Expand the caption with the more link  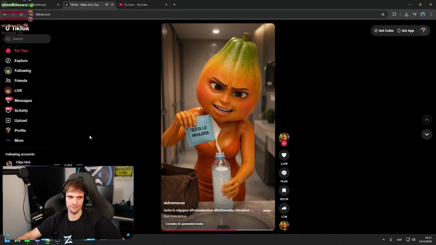(x=267, y=211)
